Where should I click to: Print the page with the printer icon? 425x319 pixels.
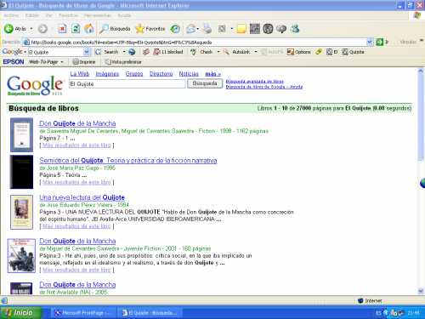207,29
